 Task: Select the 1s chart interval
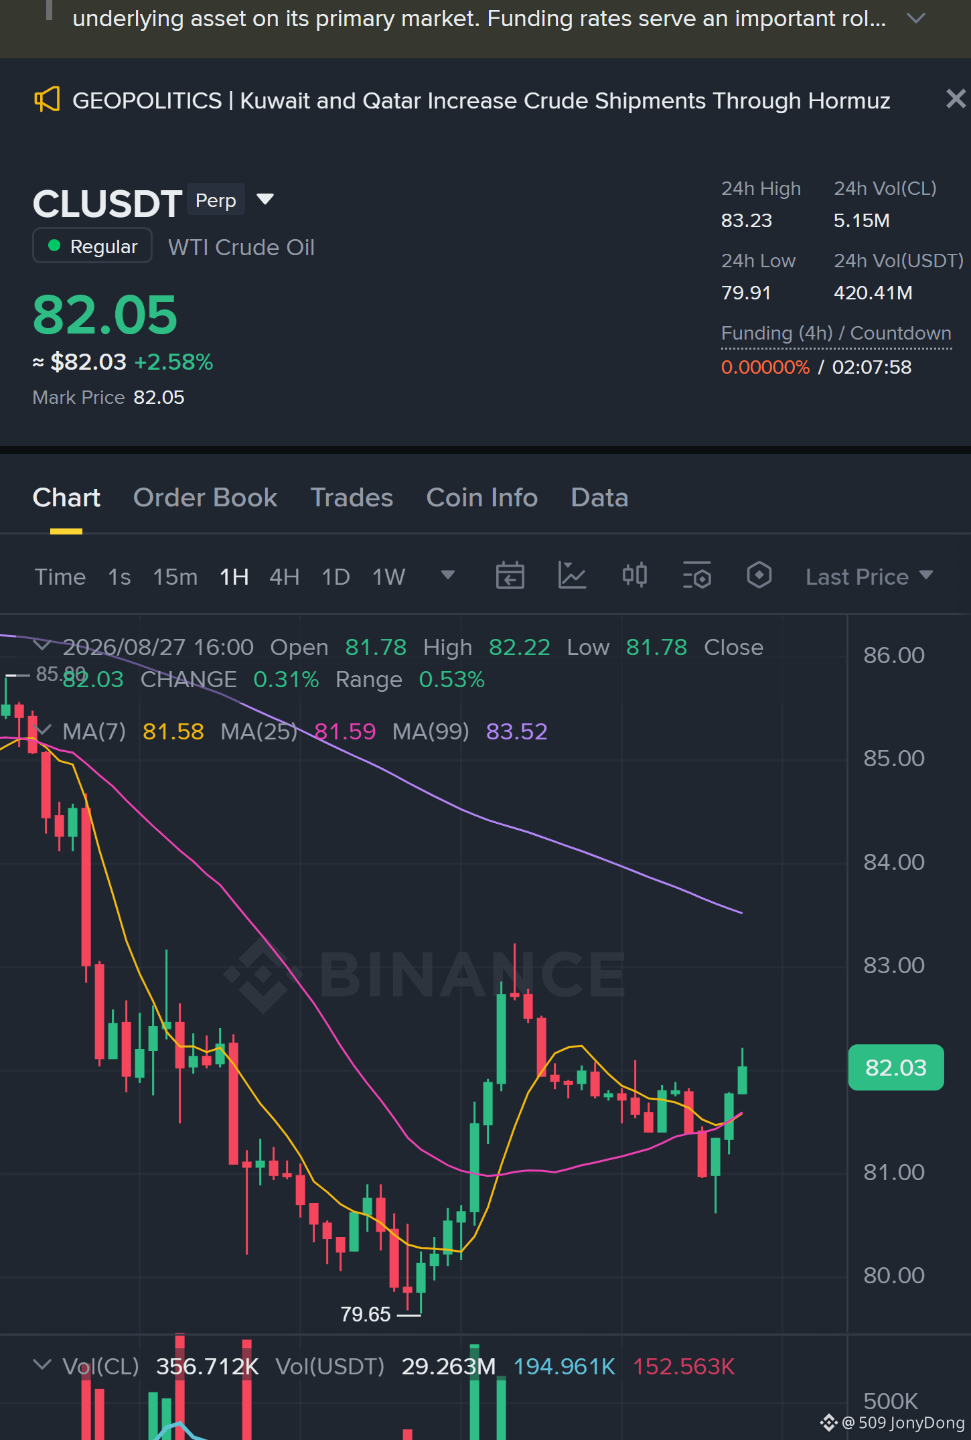point(119,577)
